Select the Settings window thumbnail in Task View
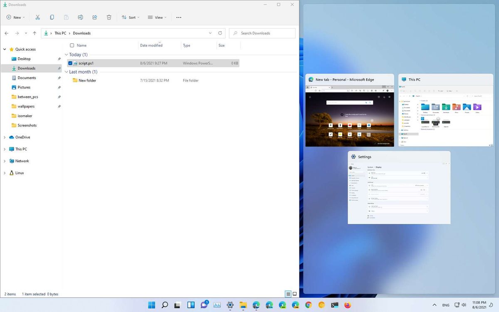499x312 pixels. point(399,188)
